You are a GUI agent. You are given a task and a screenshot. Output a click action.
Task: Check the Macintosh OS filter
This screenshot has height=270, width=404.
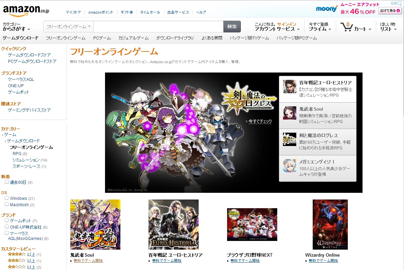pos(7,204)
